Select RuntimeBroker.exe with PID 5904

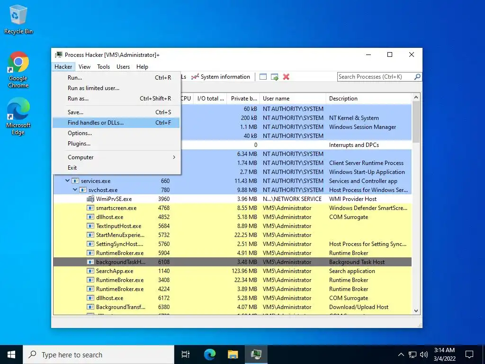[x=233, y=253]
